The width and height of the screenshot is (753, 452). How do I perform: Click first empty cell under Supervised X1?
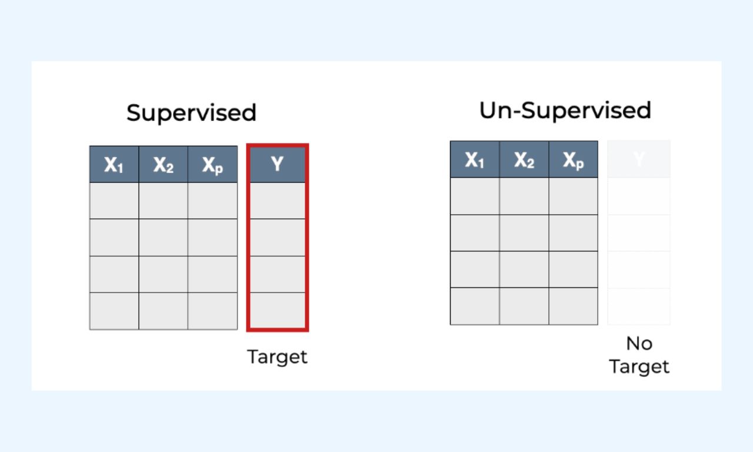[x=114, y=201]
